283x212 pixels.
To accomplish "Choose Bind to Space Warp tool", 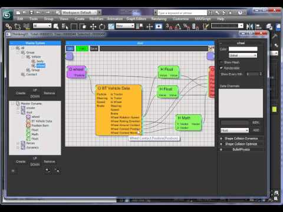I will (x=27, y=26).
